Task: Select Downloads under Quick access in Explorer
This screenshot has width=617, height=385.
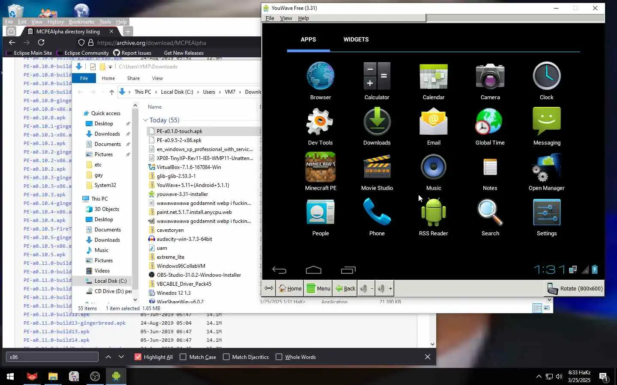Action: tap(107, 134)
